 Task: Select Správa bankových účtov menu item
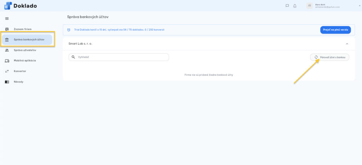click(27, 40)
